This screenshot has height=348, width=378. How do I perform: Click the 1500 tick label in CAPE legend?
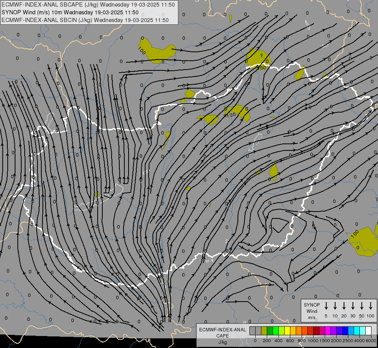coord(324,341)
